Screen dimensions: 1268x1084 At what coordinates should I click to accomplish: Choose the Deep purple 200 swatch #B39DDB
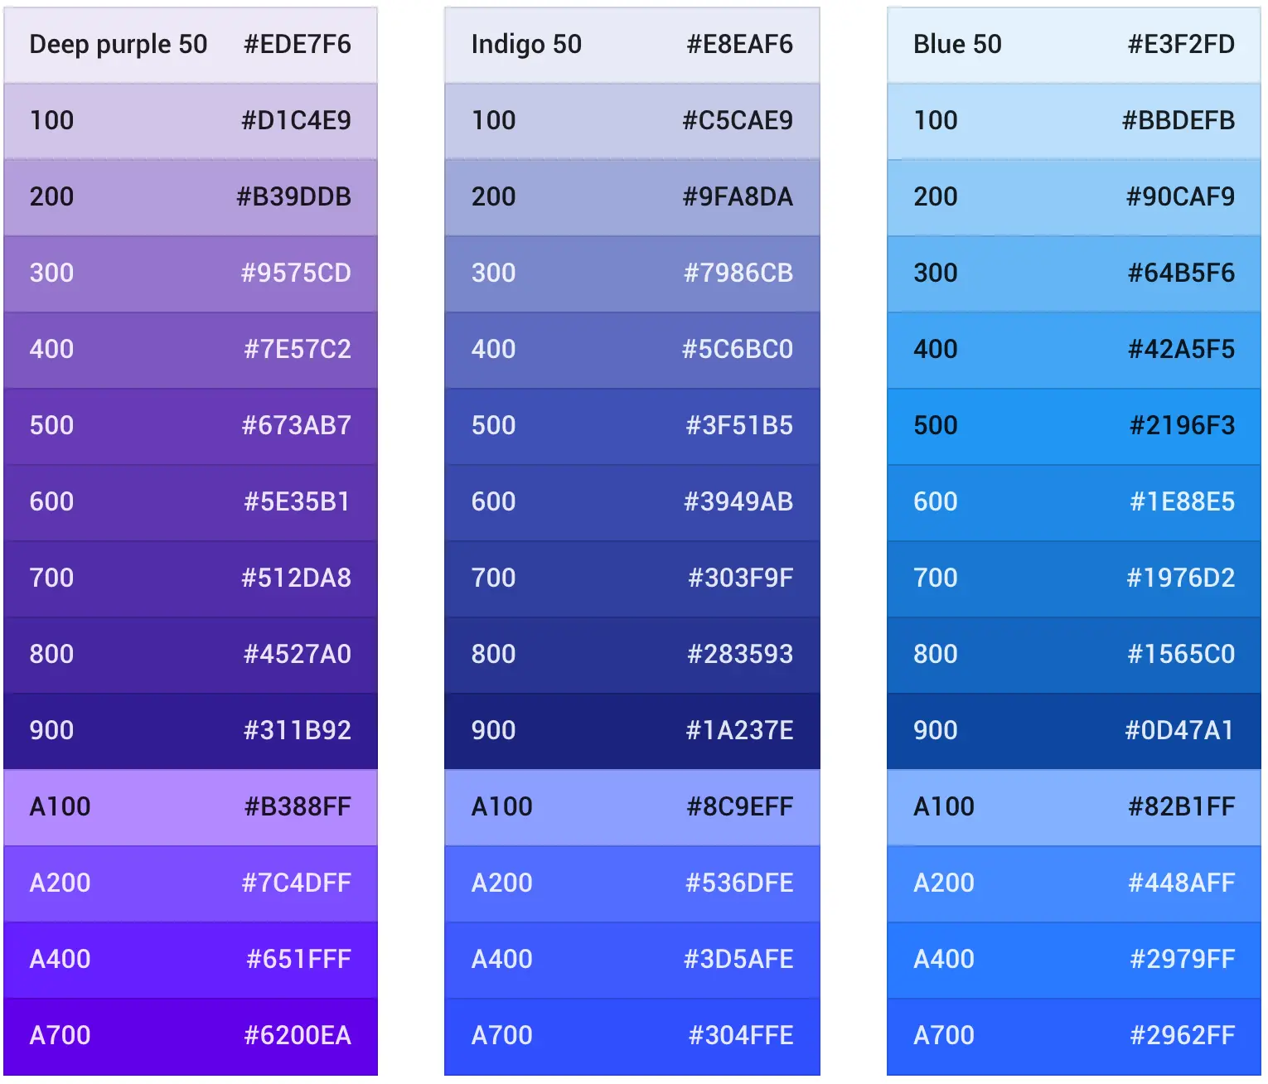[x=191, y=197]
